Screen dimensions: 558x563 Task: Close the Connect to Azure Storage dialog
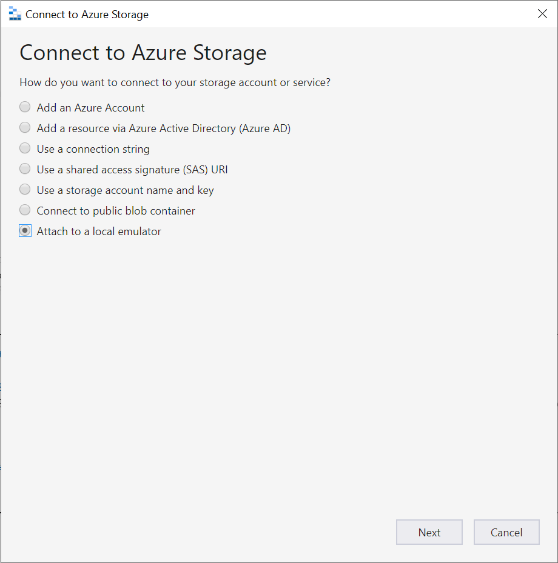(x=542, y=13)
